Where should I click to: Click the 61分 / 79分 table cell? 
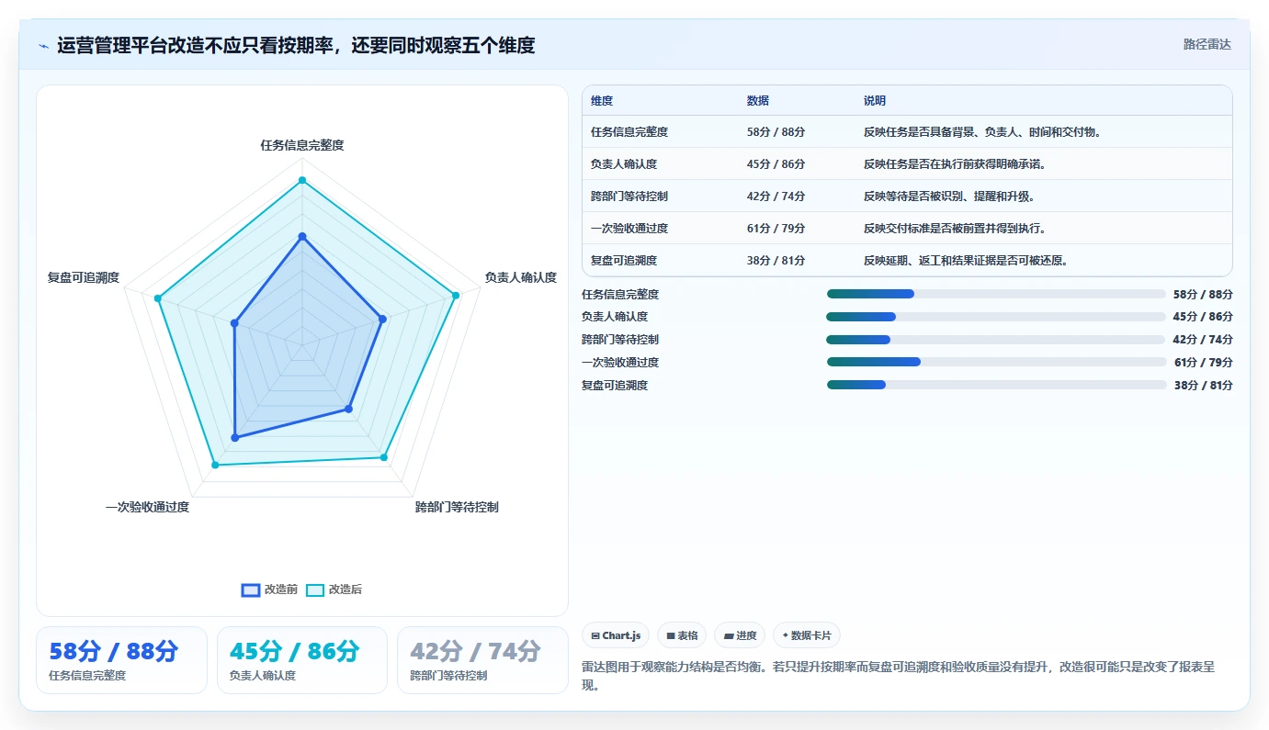(x=776, y=229)
